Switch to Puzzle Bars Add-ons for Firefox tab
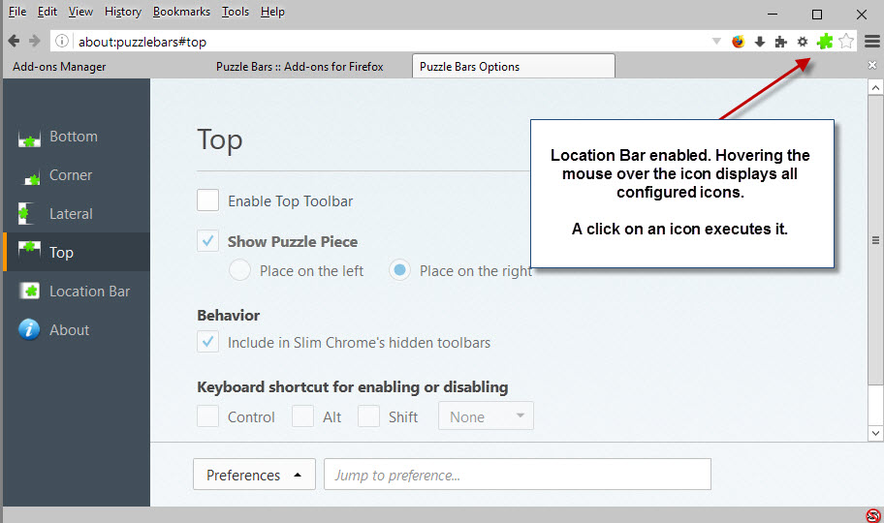This screenshot has height=523, width=884. click(x=300, y=67)
